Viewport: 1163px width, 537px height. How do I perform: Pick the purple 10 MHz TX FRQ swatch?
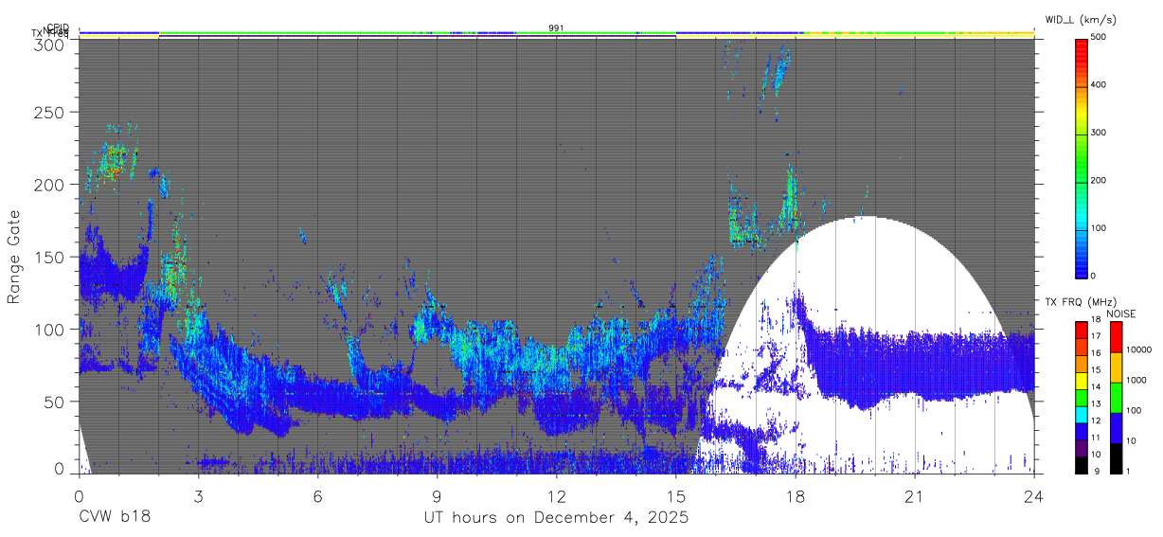tap(1081, 448)
